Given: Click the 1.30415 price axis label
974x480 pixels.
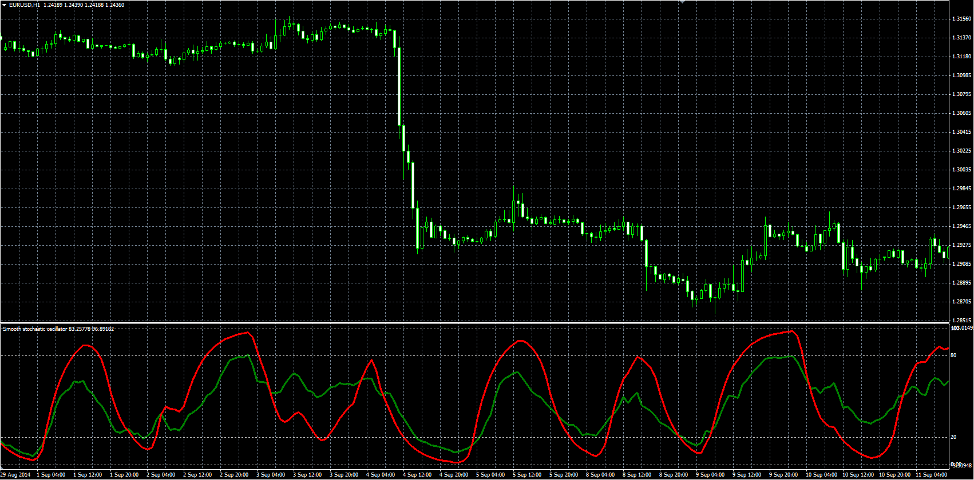Looking at the screenshot, I should point(961,132).
